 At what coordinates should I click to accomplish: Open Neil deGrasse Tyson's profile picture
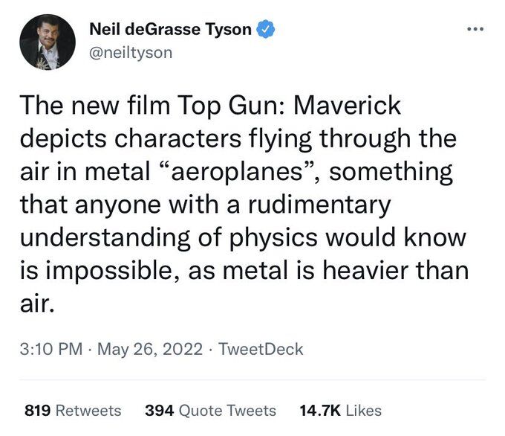point(48,42)
